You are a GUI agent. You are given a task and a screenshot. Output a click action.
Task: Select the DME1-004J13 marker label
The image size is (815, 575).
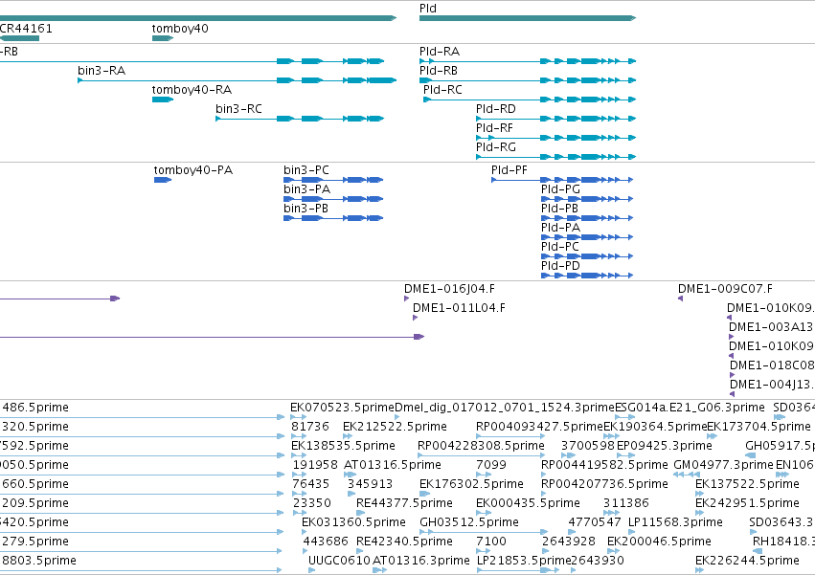click(772, 385)
